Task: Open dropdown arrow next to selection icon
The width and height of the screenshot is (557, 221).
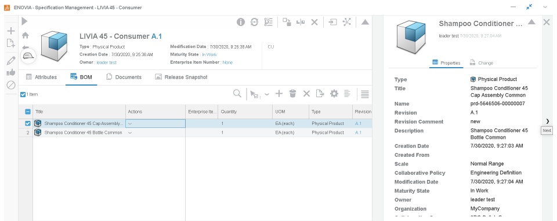Action: 267,94
